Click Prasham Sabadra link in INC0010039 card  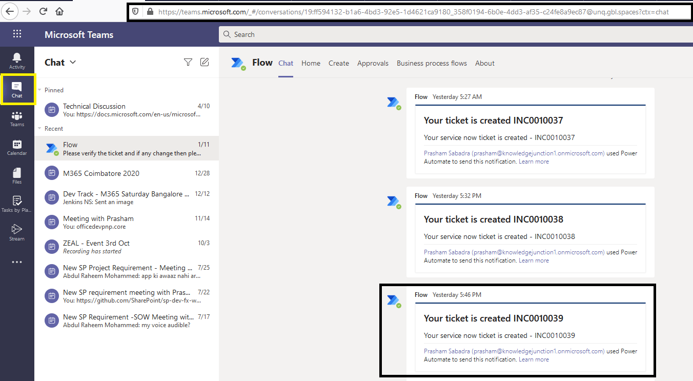(x=514, y=351)
